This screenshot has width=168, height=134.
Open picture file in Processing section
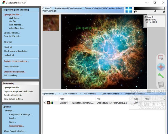pos(12,88)
